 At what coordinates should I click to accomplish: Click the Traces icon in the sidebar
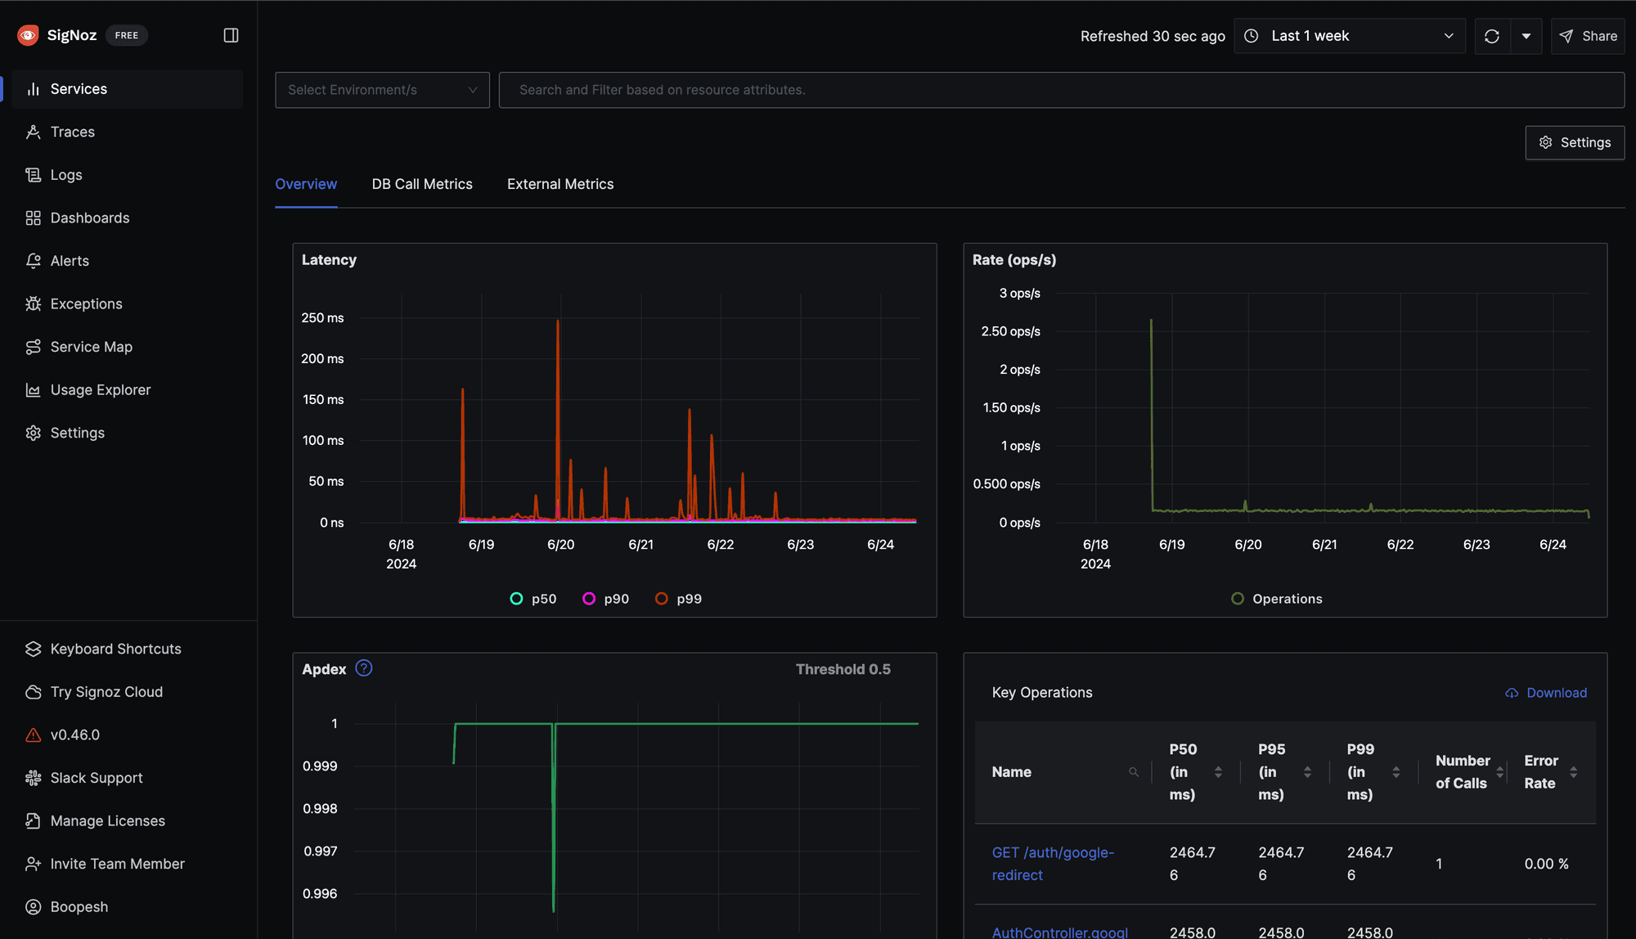(x=33, y=132)
